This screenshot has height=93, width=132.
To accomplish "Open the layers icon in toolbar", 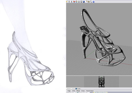I will pos(74,2).
